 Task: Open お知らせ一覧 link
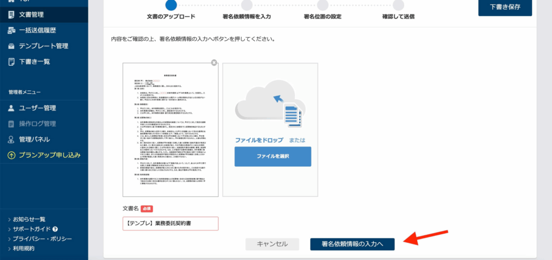click(29, 219)
